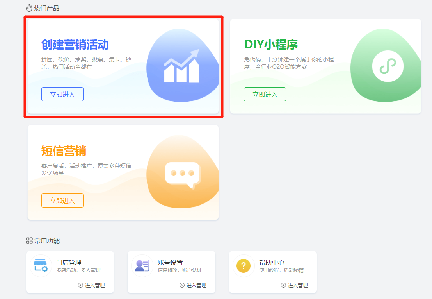
Task: Select the 创建营销活动 heading
Action: pos(75,45)
